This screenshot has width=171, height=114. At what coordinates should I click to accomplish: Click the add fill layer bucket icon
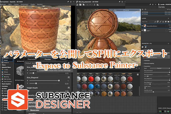[163, 22]
